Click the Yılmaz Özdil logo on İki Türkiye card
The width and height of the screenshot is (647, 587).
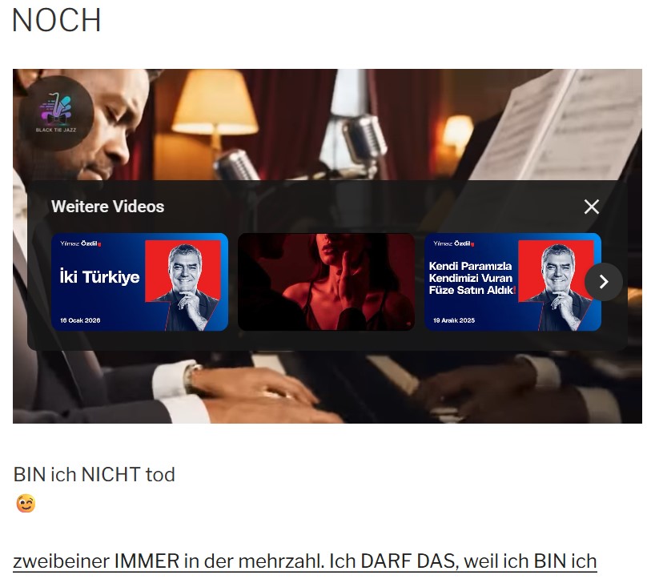(80, 243)
